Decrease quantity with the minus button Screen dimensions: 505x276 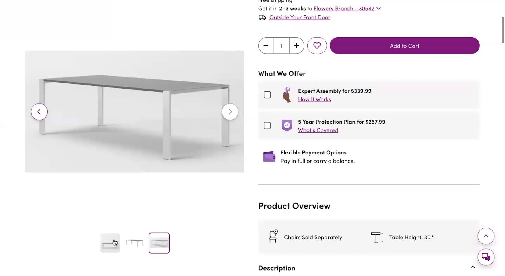coord(266,46)
